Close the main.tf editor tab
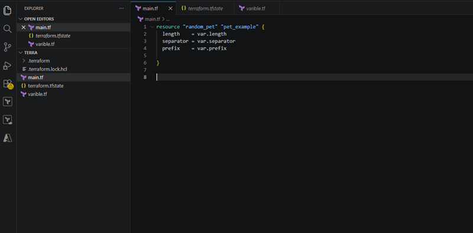 [x=170, y=8]
